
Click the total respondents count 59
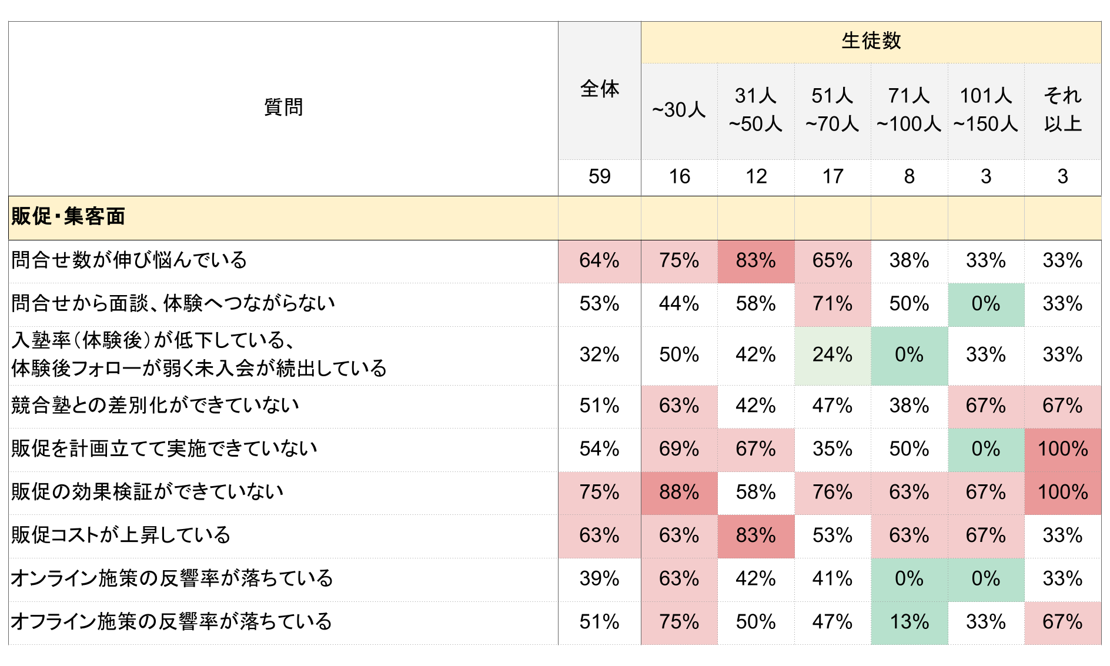(599, 176)
